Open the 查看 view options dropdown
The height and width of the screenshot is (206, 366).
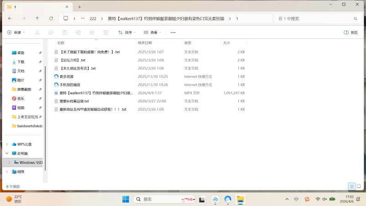pyautogui.click(x=152, y=33)
